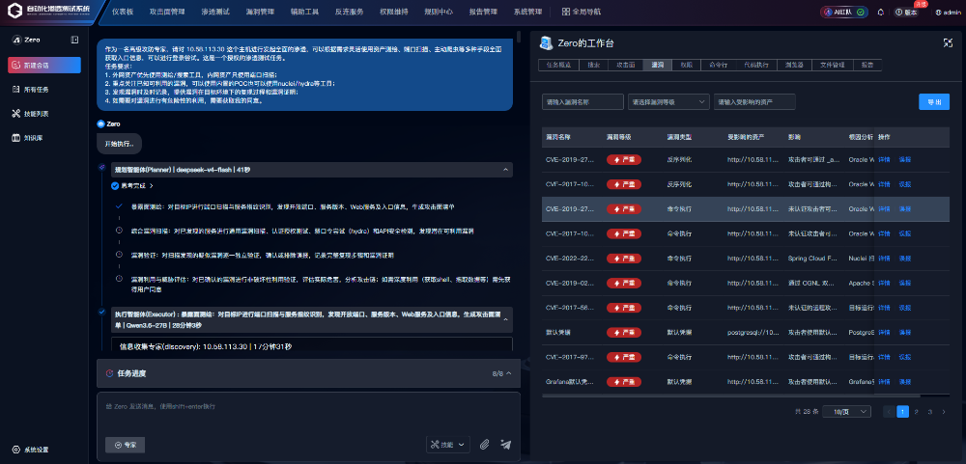This screenshot has height=464, width=966.
Task: Focus the 漏洞名称 search input
Action: pyautogui.click(x=582, y=102)
